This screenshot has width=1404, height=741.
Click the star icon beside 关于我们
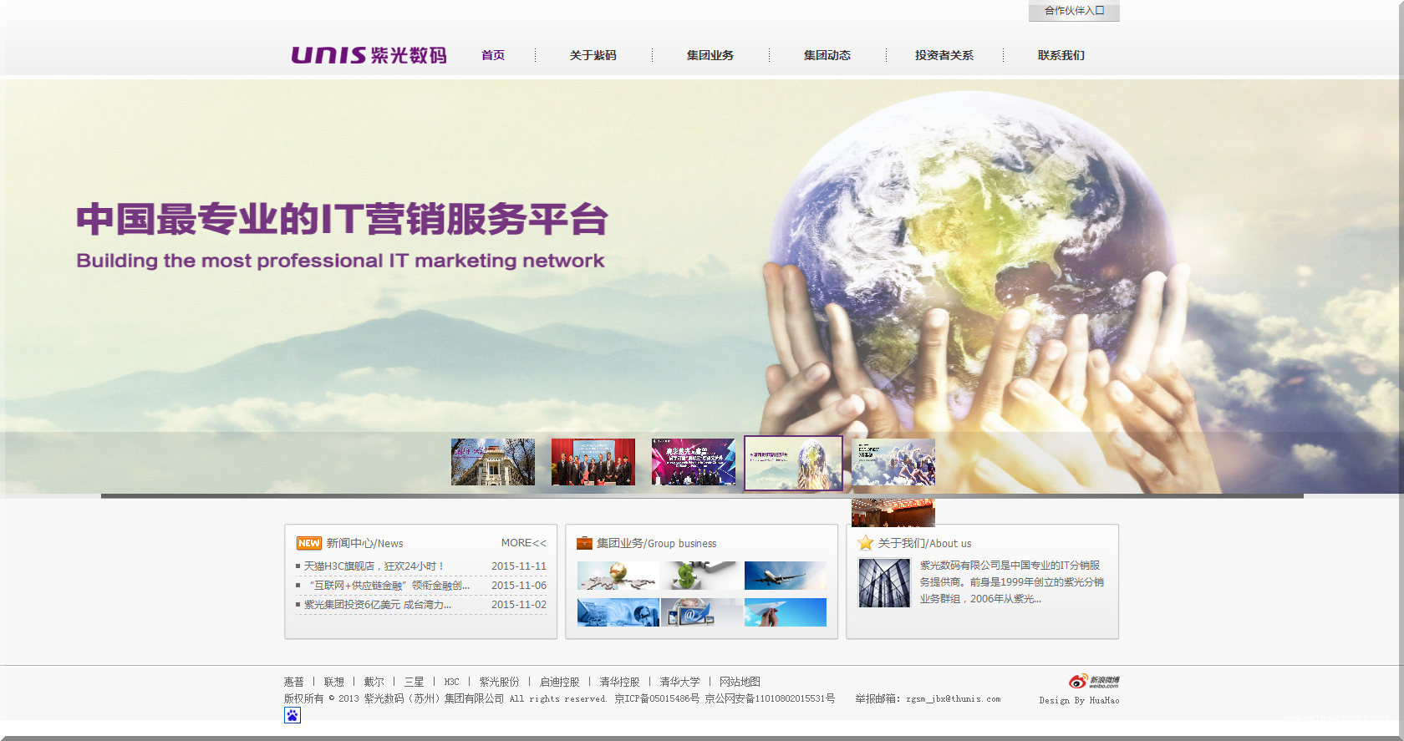click(865, 543)
